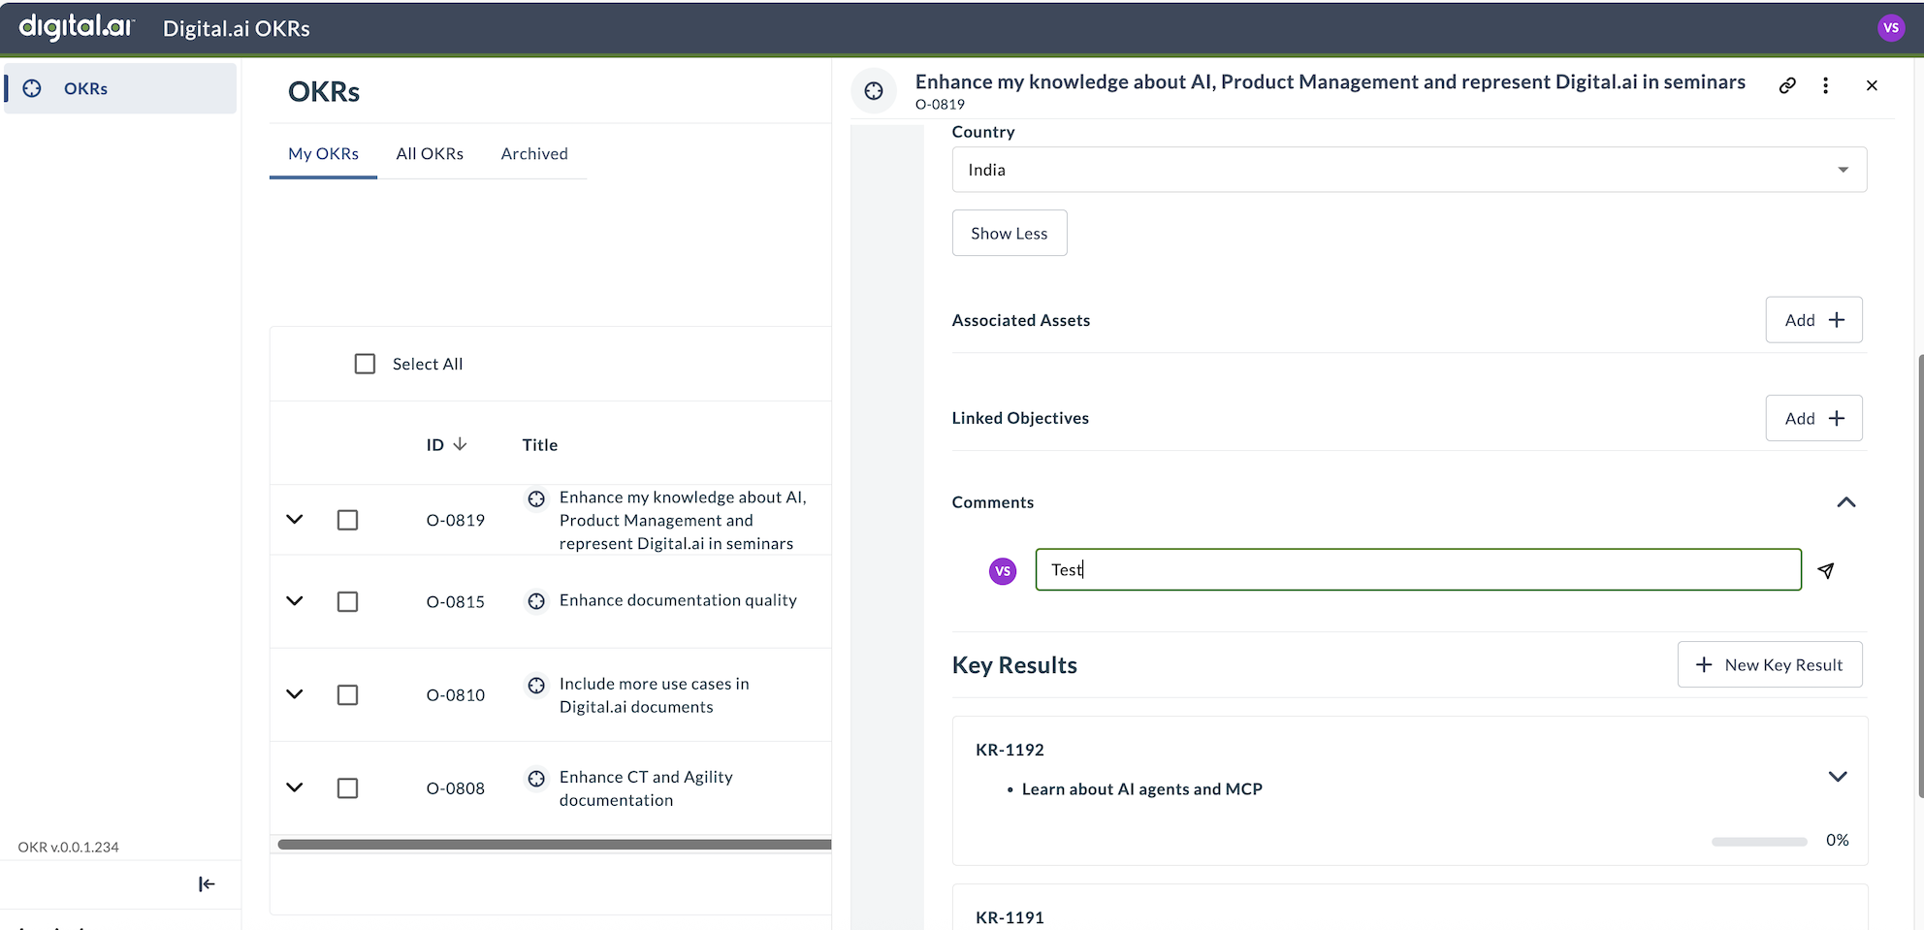Copy link to objective O-0819

(1787, 85)
